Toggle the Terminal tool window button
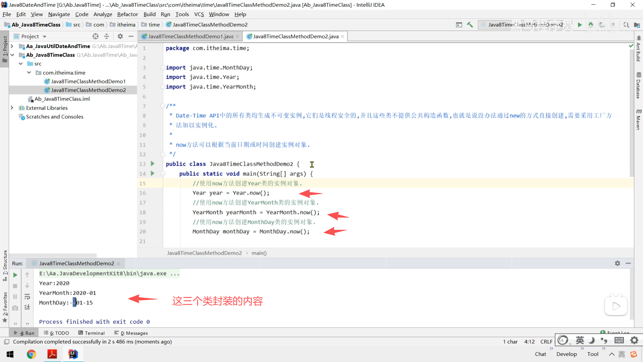 point(91,333)
